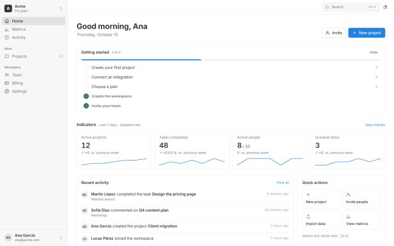The image size is (394, 246).
Task: Check off Create your first project circle
Action: click(86, 68)
